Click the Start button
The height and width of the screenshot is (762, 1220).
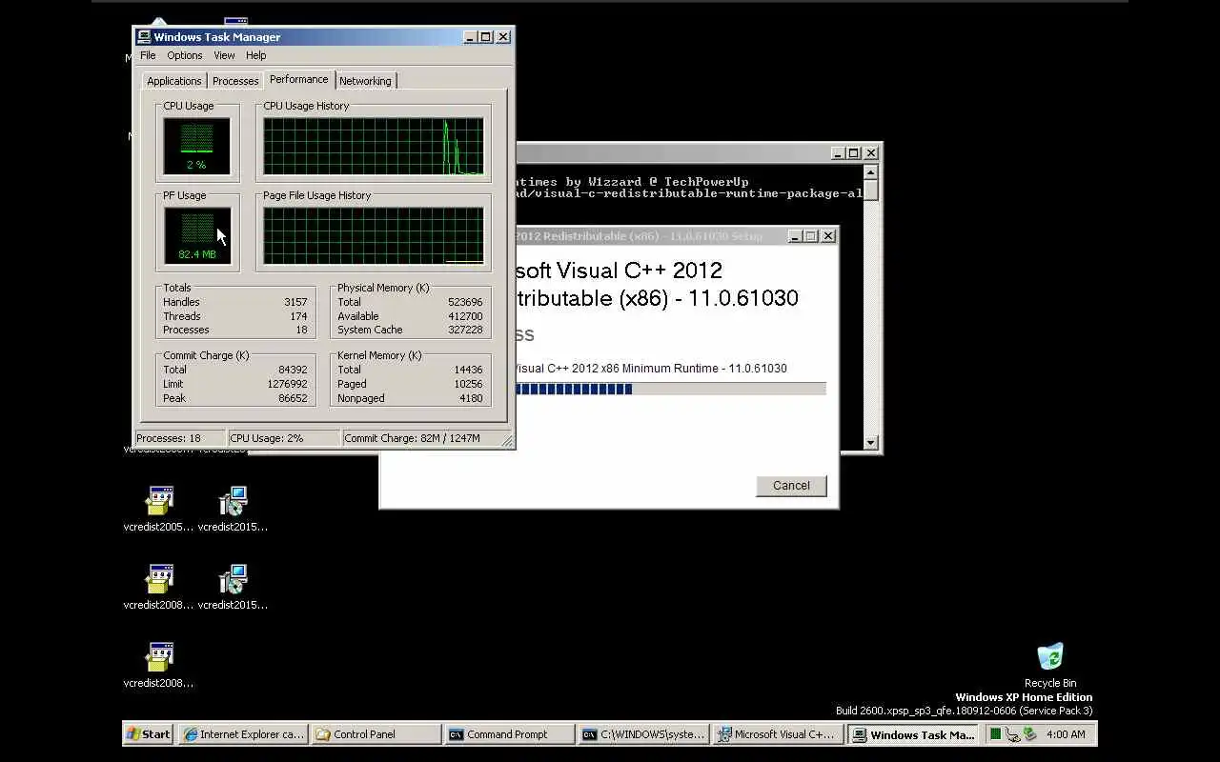[149, 734]
